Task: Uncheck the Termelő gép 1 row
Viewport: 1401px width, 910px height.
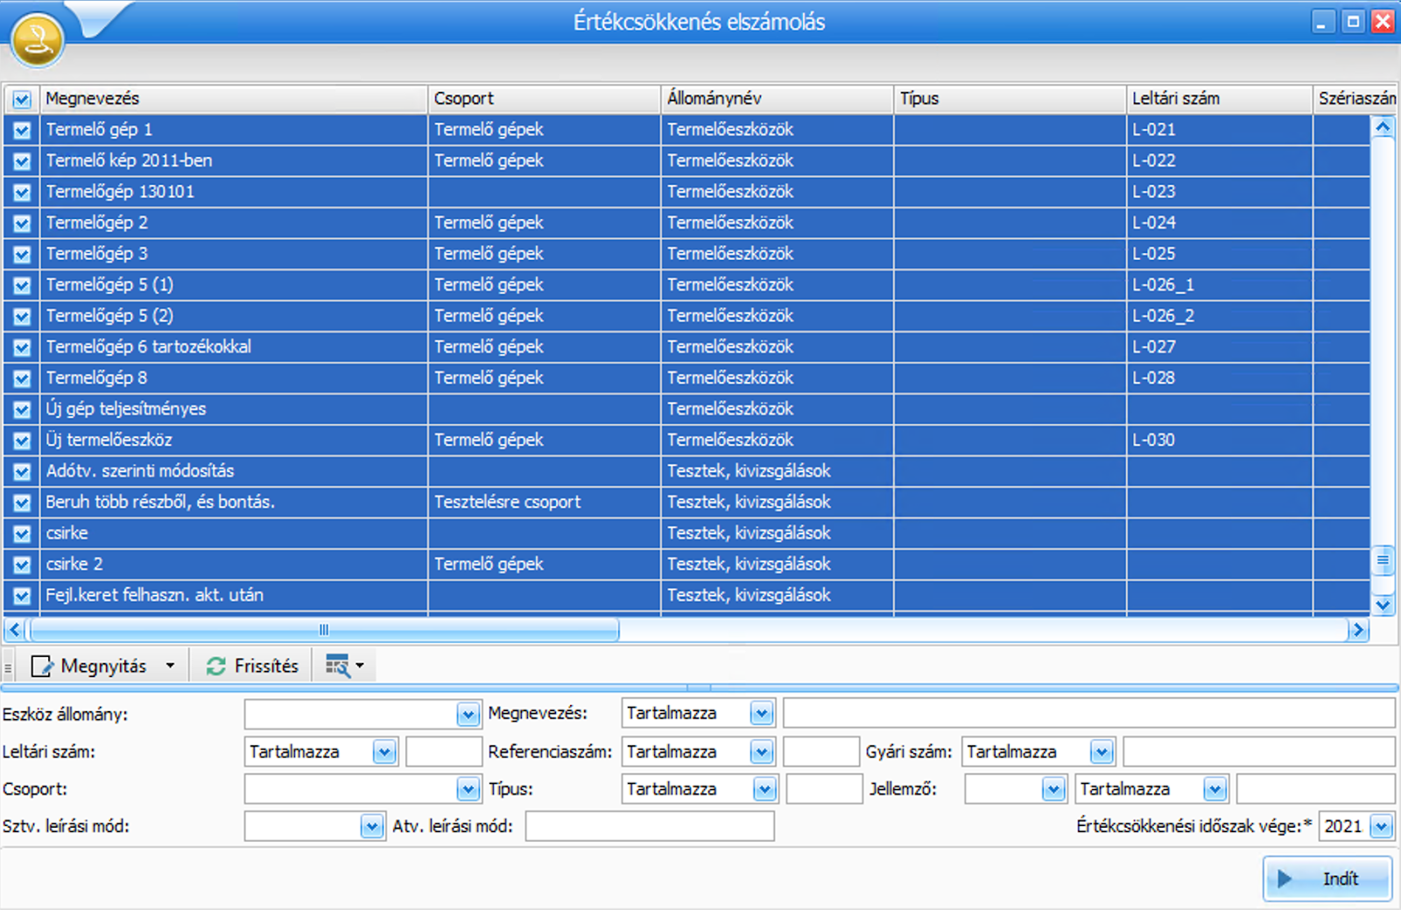Action: [x=22, y=131]
